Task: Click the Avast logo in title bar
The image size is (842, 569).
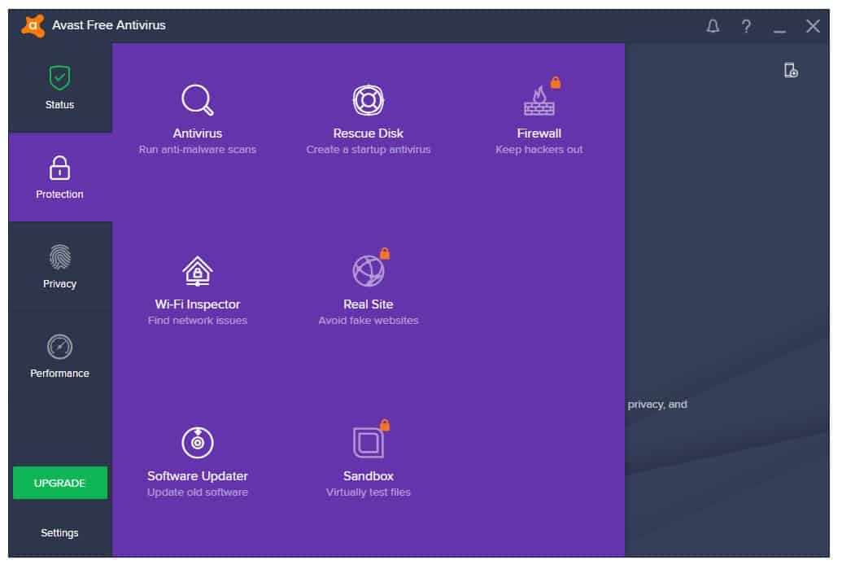Action: click(x=33, y=26)
